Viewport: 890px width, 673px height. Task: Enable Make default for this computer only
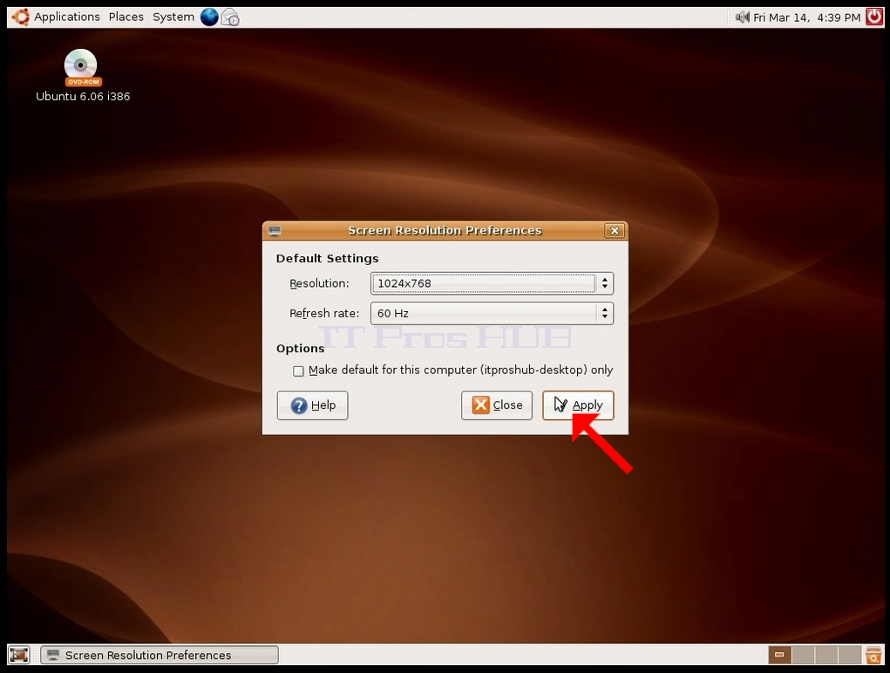tap(298, 371)
